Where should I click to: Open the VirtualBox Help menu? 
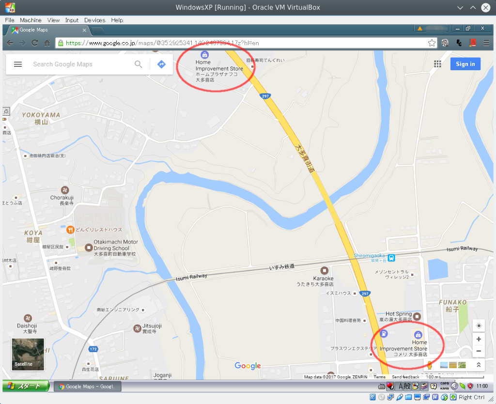point(117,20)
